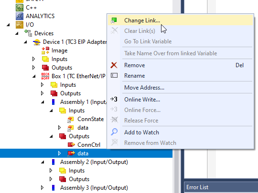Click the C++ project icon

tap(20, 8)
